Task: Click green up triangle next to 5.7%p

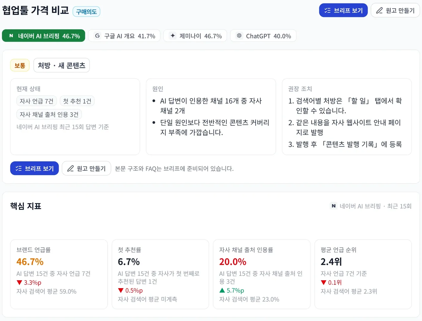Action: click(222, 290)
